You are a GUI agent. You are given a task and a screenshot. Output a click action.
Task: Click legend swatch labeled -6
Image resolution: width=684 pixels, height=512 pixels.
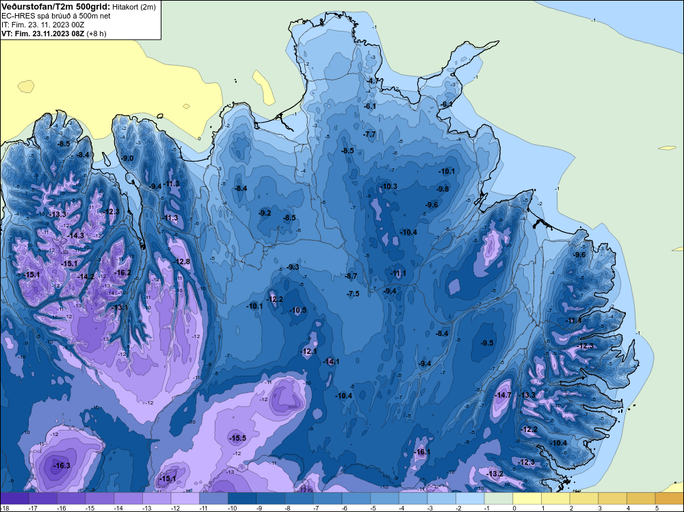point(356,498)
